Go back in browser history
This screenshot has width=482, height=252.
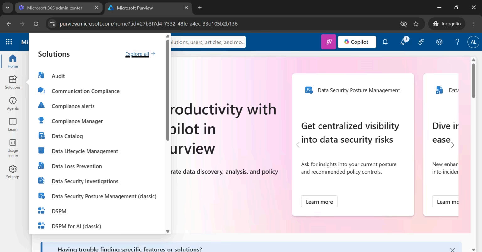(9, 24)
